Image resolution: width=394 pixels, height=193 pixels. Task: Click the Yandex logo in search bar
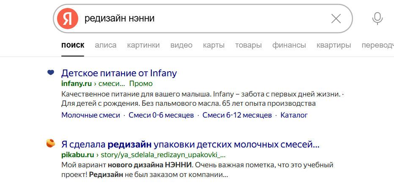coord(67,19)
